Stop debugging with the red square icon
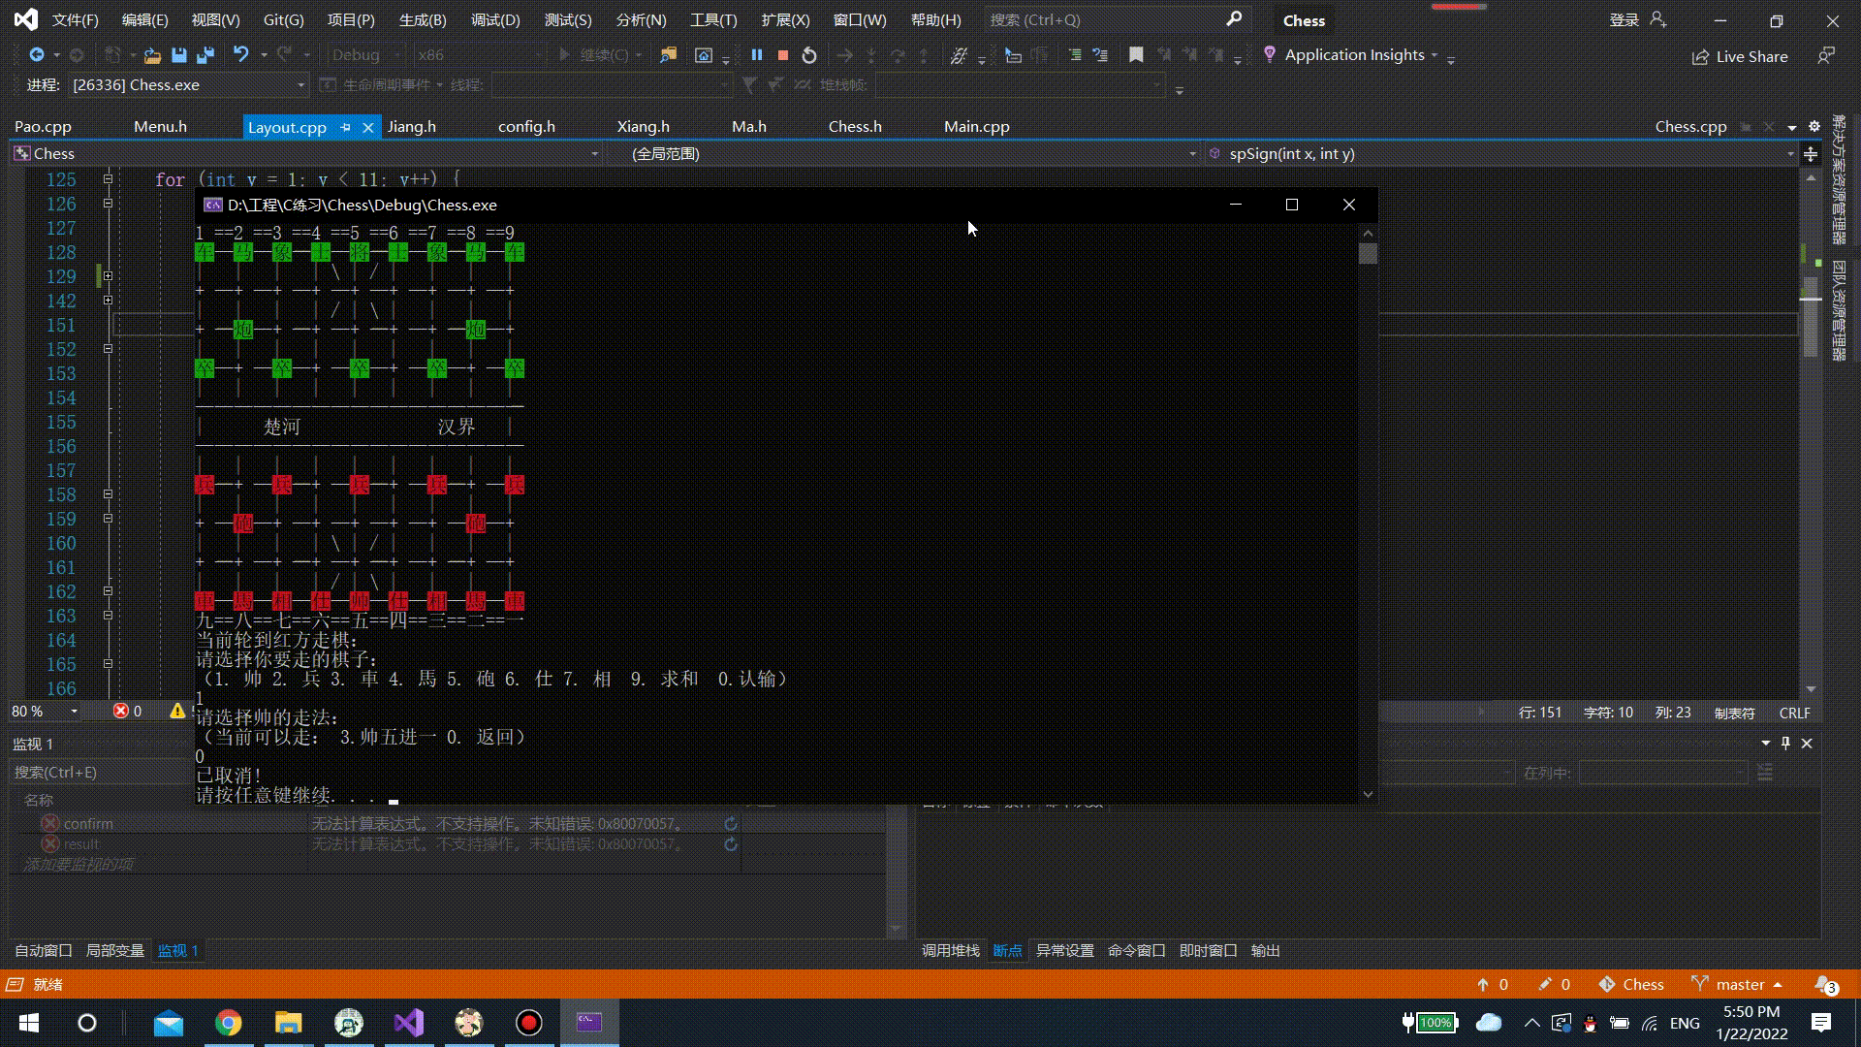1861x1047 pixels. coord(783,55)
